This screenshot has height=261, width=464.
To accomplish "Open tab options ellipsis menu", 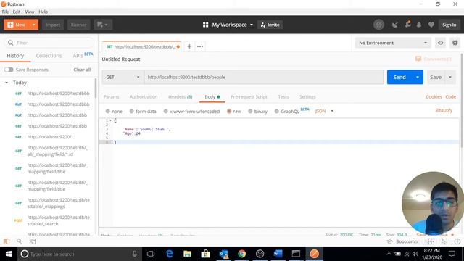I will [200, 46].
